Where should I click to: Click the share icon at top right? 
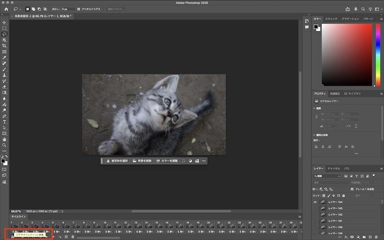[348, 9]
